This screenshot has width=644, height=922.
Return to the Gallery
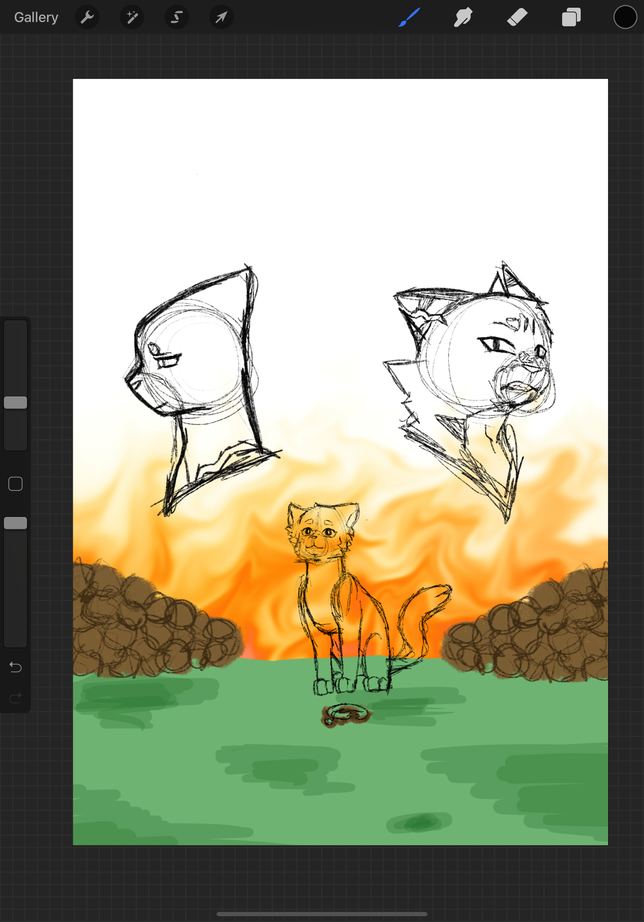[x=36, y=17]
